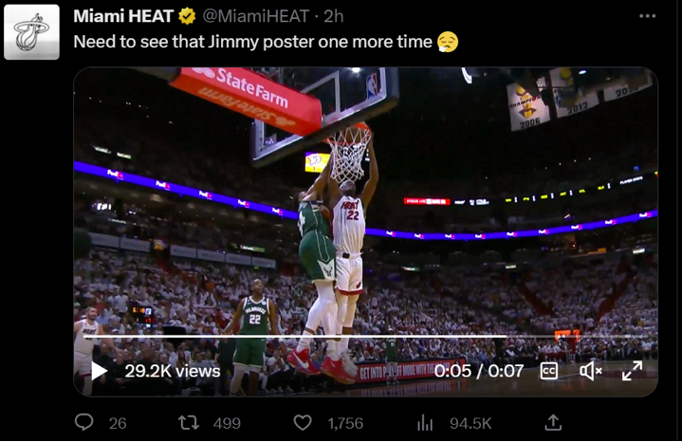682x442 pixels.
Task: View analytics via the bar chart icon
Action: coord(425,422)
